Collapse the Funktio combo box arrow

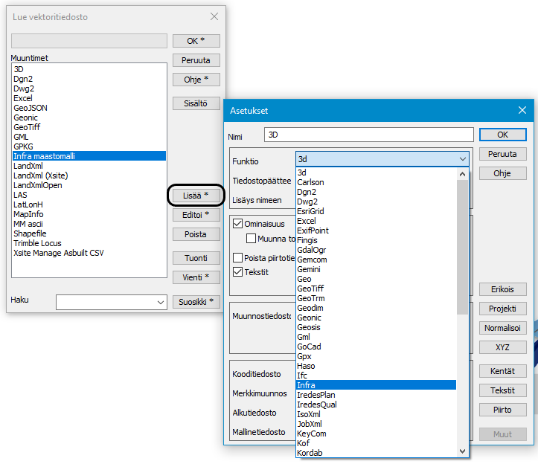(463, 159)
